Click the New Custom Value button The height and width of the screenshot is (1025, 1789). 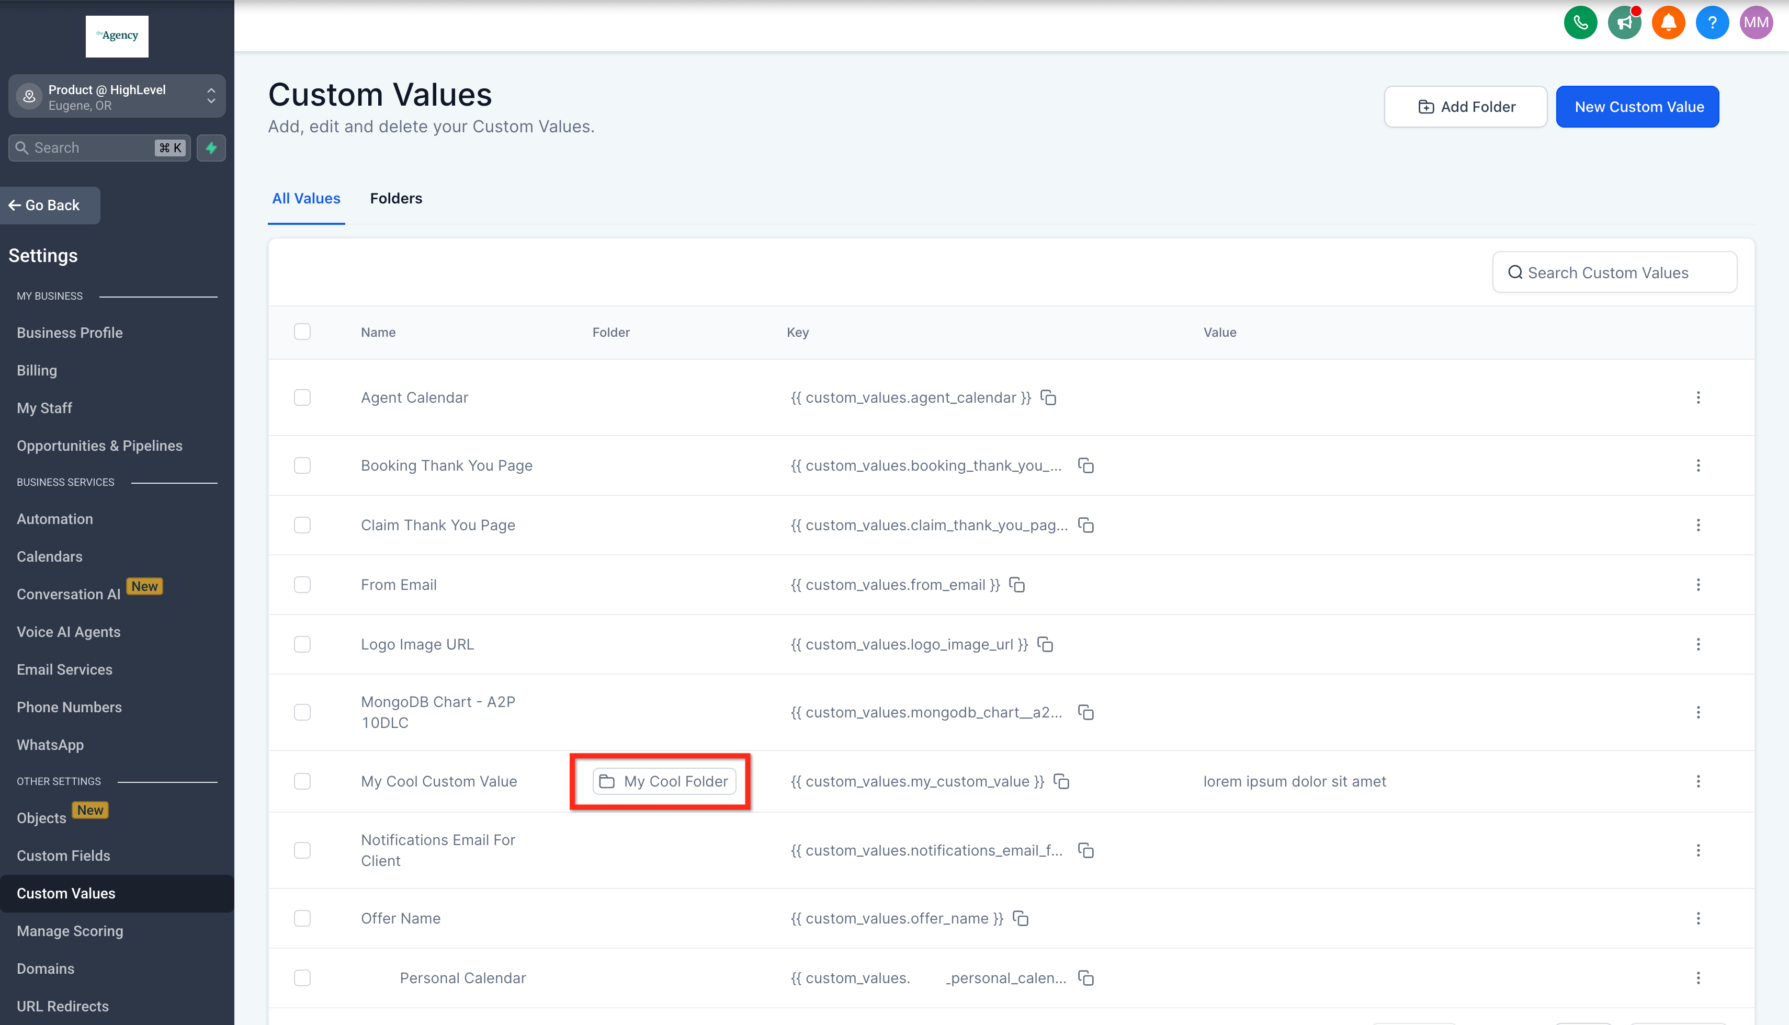click(x=1638, y=107)
